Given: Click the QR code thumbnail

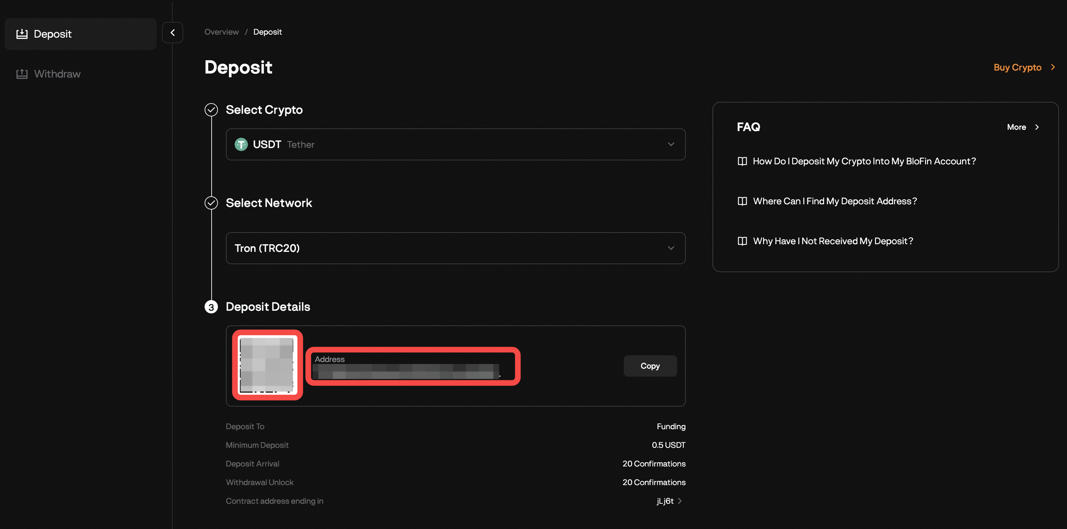Looking at the screenshot, I should coord(267,366).
